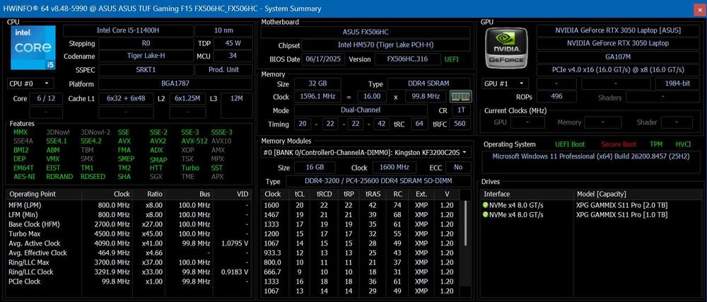Click the green memory module icon

(460, 96)
